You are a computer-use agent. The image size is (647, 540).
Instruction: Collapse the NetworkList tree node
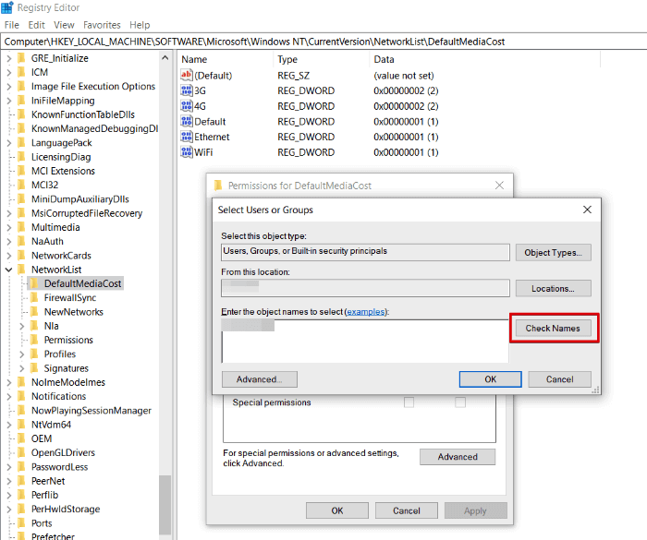8,270
